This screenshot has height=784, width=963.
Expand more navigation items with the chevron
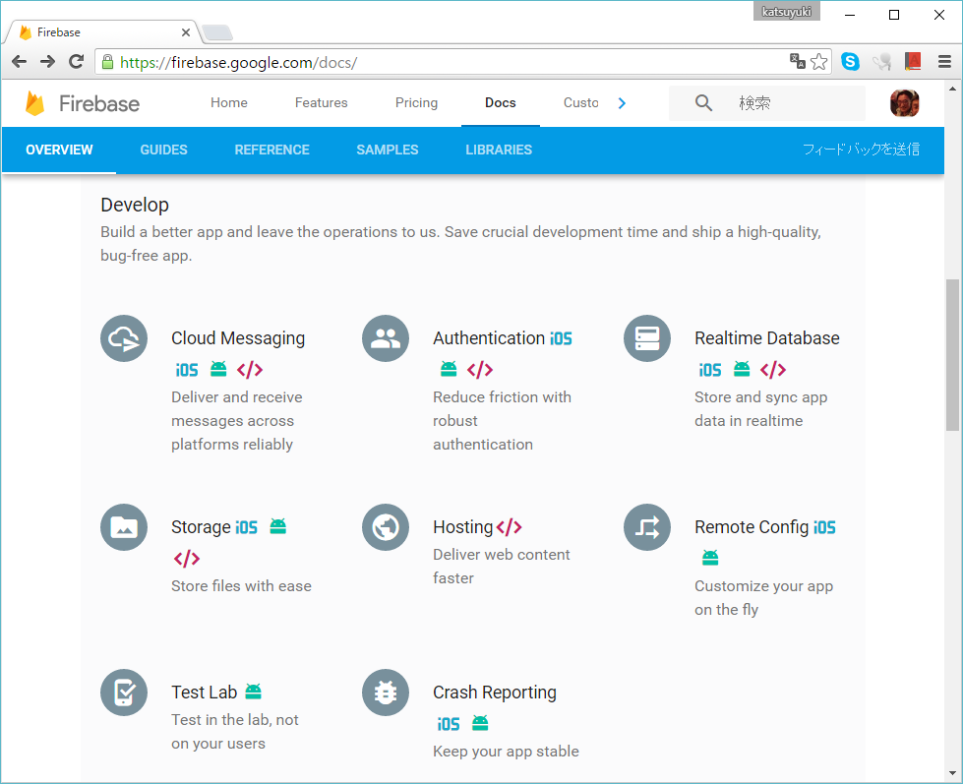click(622, 103)
